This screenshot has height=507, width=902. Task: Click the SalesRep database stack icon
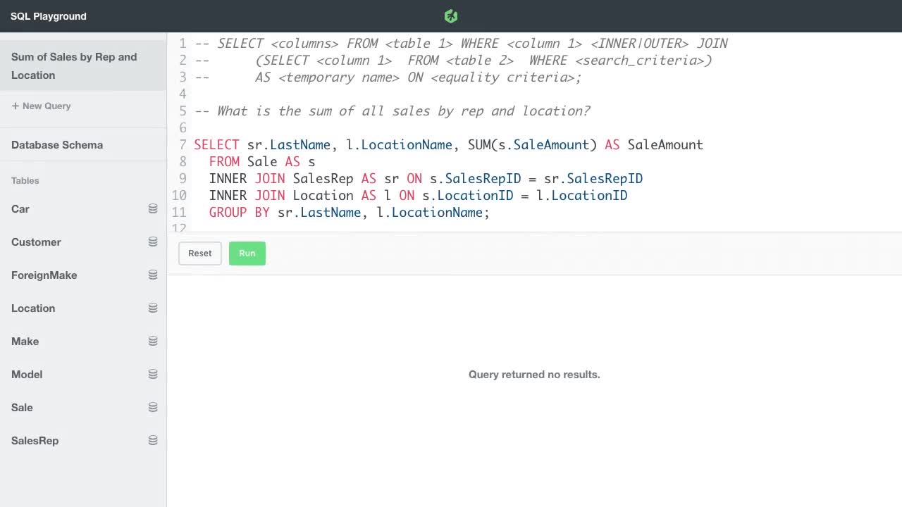tap(153, 440)
